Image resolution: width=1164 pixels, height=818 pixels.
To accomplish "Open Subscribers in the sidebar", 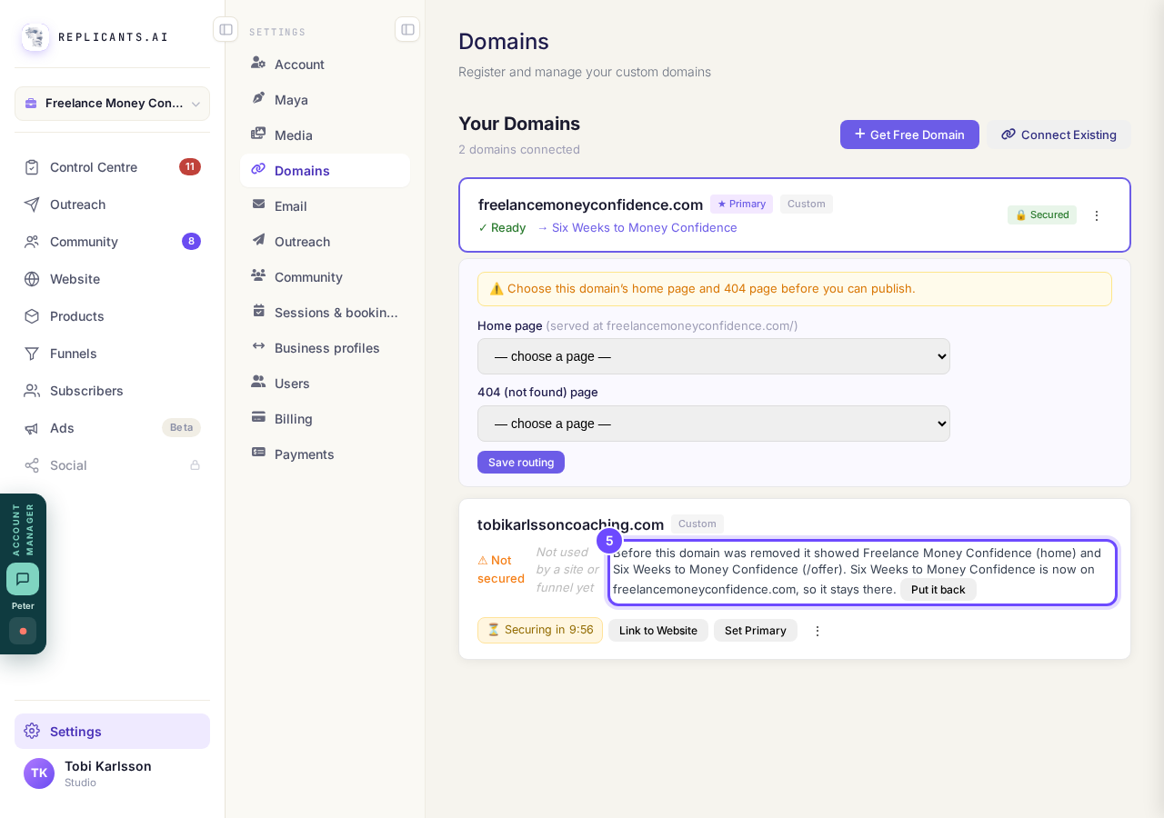I will (113, 391).
